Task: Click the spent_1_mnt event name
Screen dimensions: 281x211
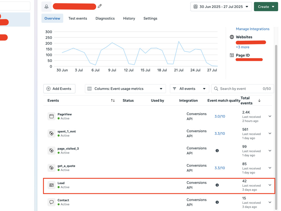Action: (x=67, y=131)
